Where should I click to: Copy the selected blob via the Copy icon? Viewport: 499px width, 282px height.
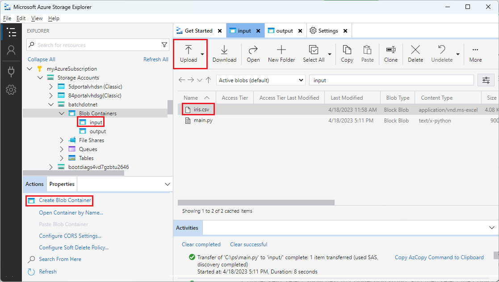(x=347, y=54)
